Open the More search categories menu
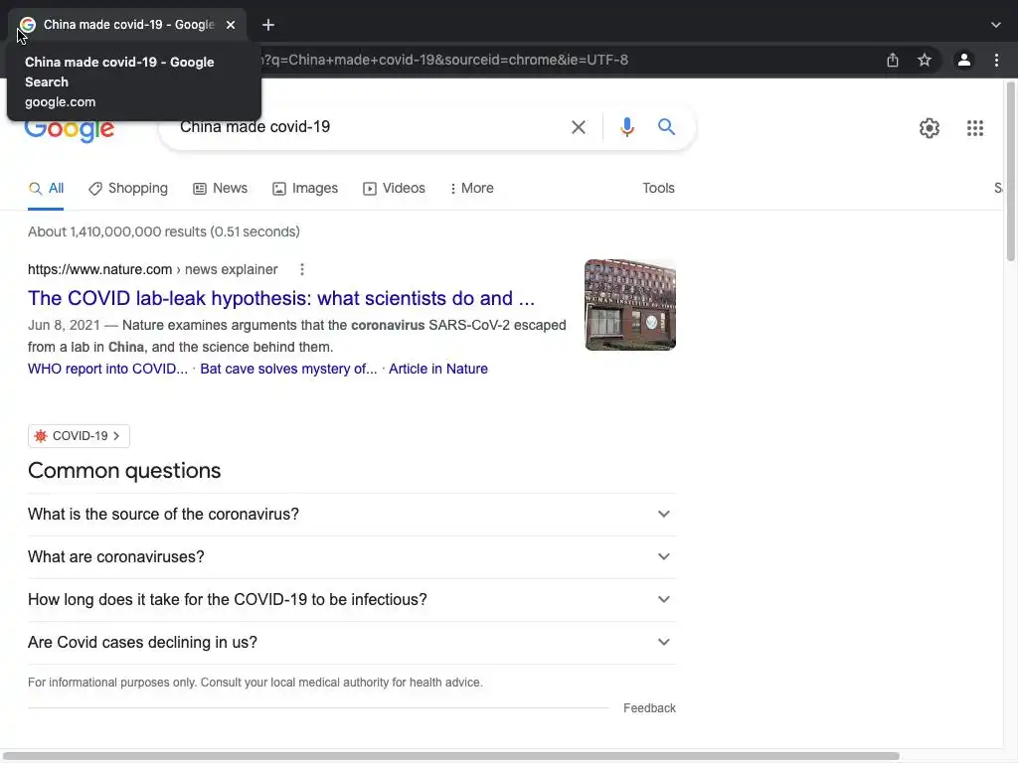This screenshot has height=763, width=1018. coord(472,188)
